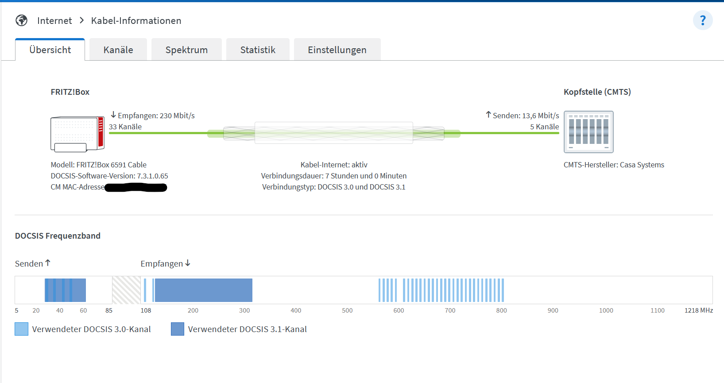Click the '108' frequency axis label
The image size is (724, 383).
pyautogui.click(x=146, y=310)
